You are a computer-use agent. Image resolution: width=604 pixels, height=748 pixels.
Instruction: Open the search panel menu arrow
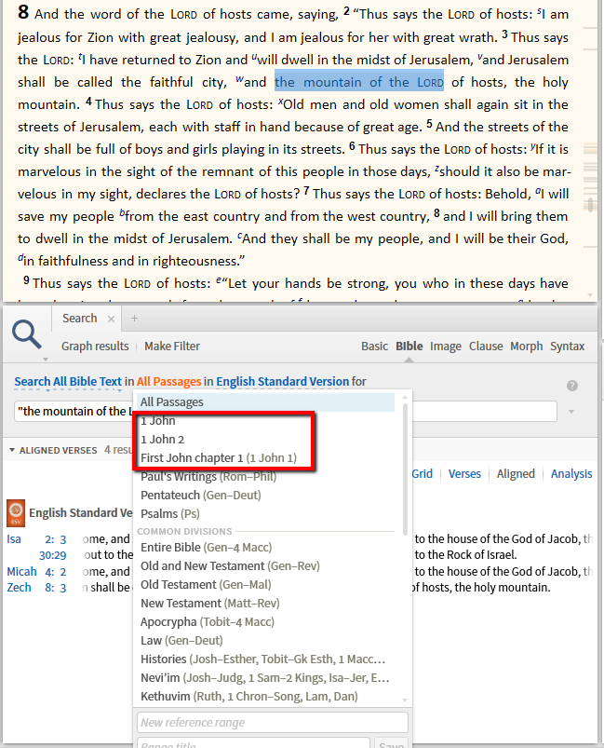click(46, 360)
